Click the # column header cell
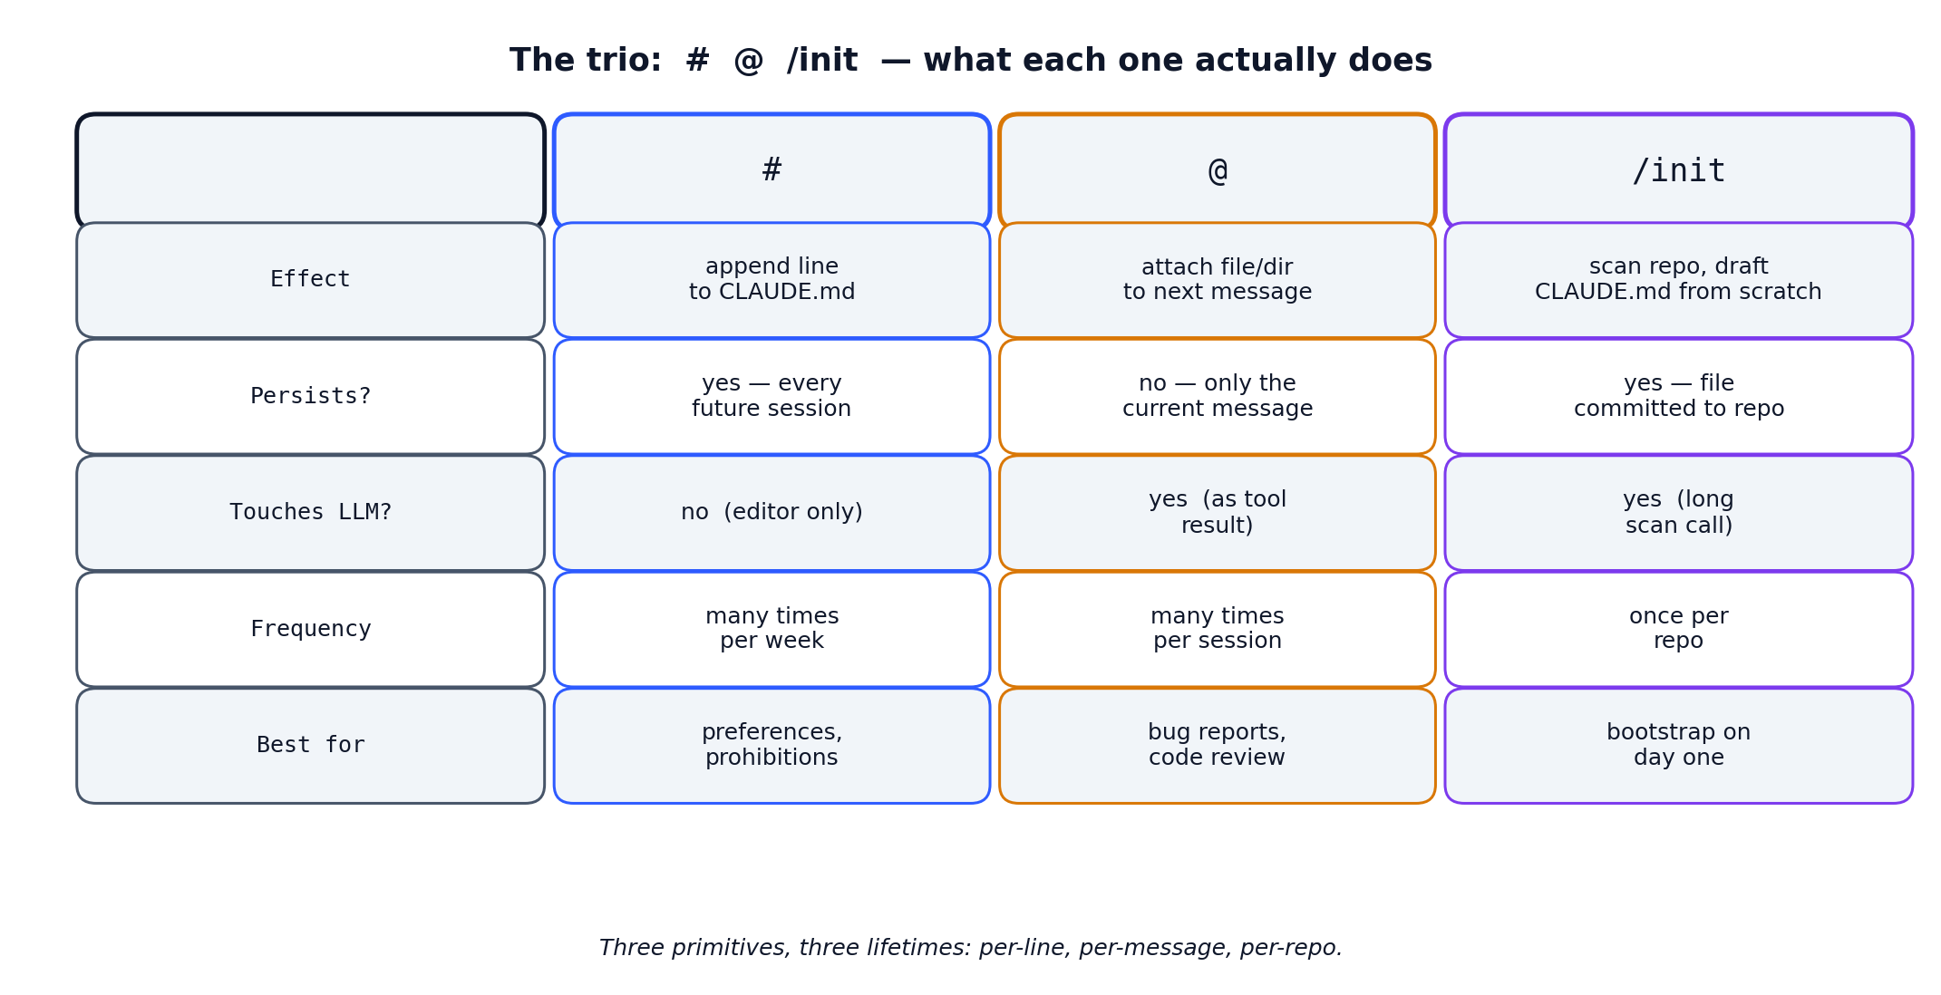This screenshot has width=1941, height=995. 772,170
